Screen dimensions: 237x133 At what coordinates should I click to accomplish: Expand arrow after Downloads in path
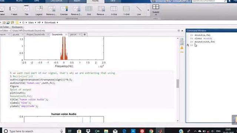tap(57, 23)
